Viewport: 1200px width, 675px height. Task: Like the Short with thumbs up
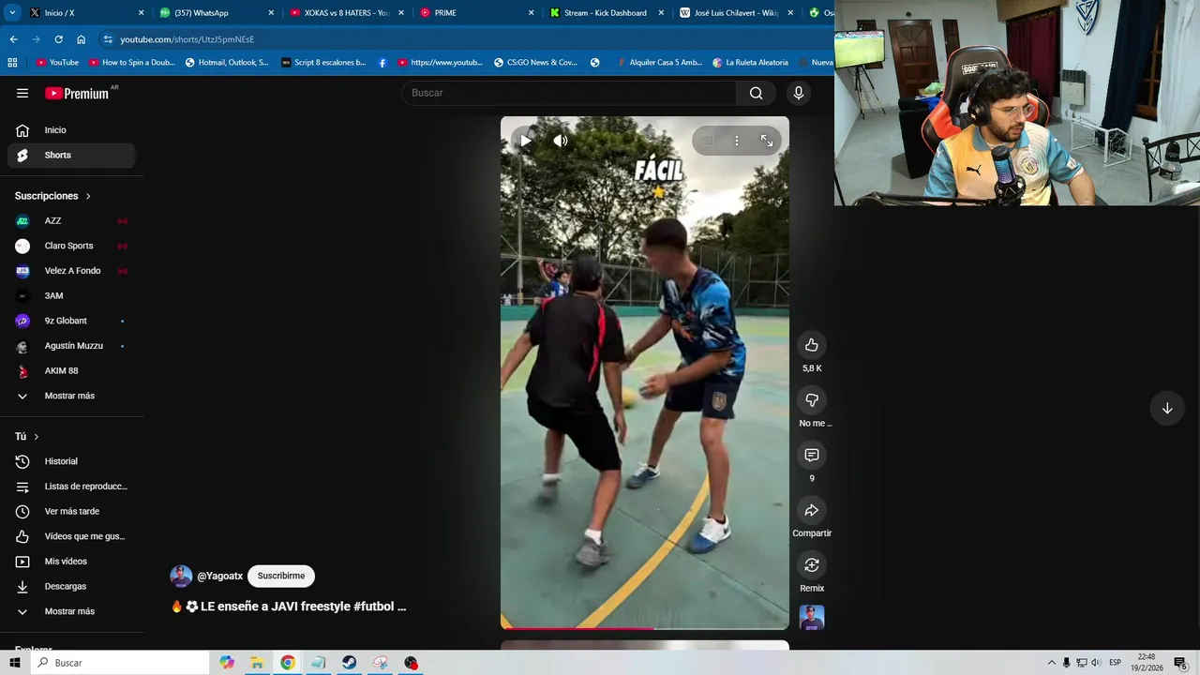pyautogui.click(x=812, y=345)
